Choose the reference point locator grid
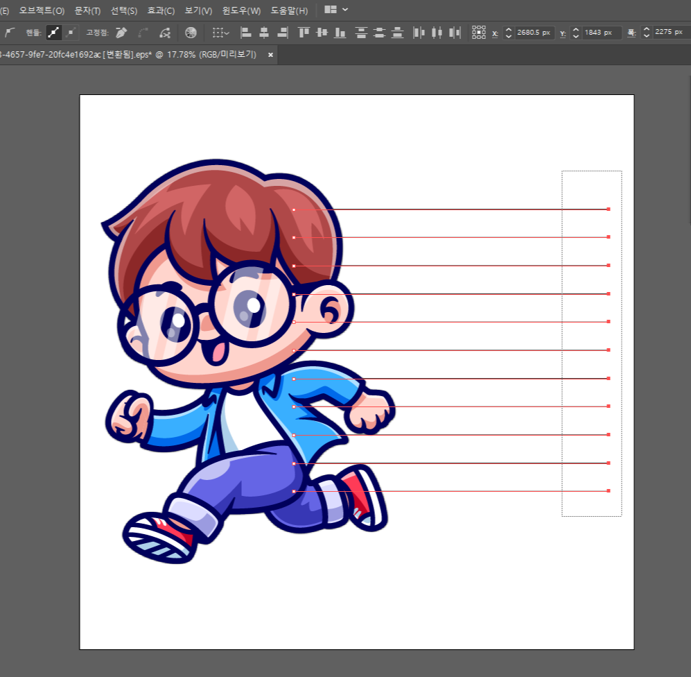 click(x=479, y=32)
